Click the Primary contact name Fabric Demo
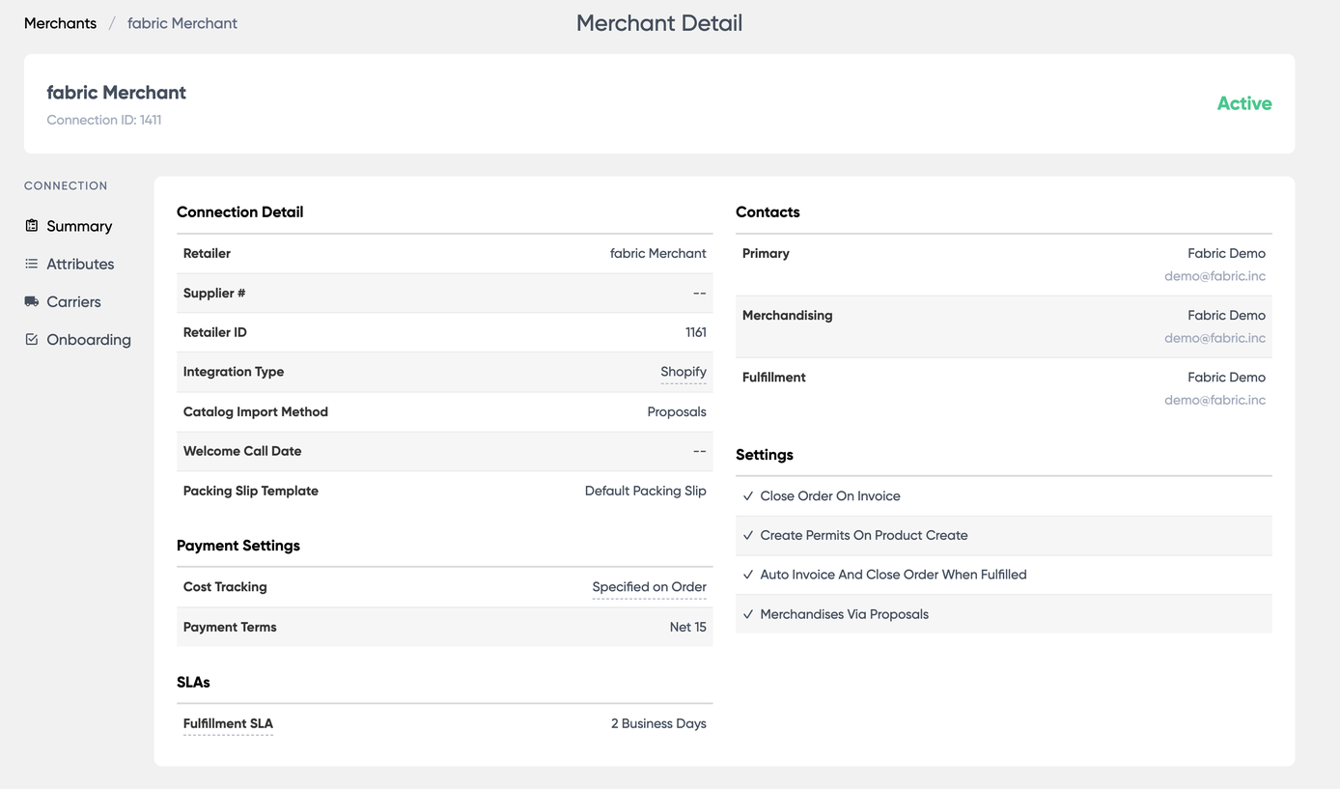This screenshot has height=789, width=1340. coord(1226,253)
